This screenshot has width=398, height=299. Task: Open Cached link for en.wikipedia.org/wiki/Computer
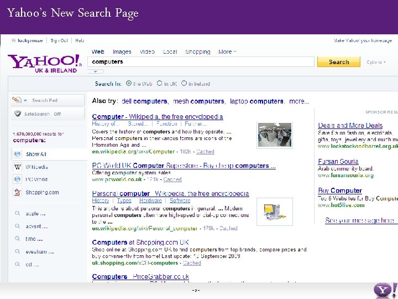205,152
